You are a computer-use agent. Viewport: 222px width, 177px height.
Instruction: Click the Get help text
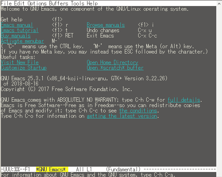coord(12,19)
